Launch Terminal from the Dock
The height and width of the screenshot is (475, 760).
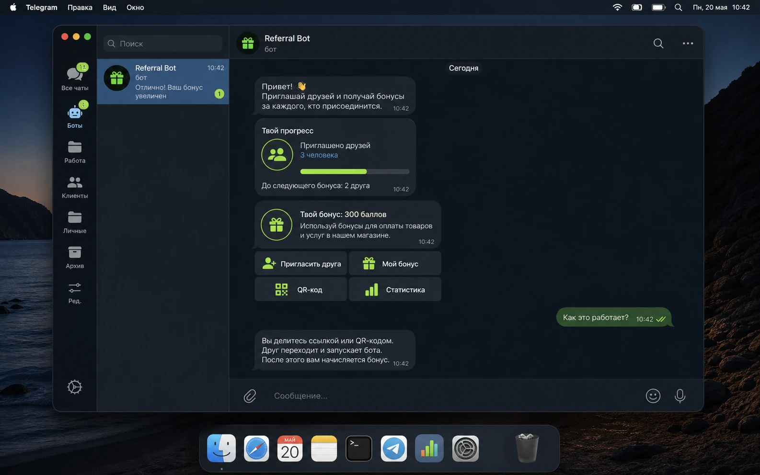click(x=359, y=449)
